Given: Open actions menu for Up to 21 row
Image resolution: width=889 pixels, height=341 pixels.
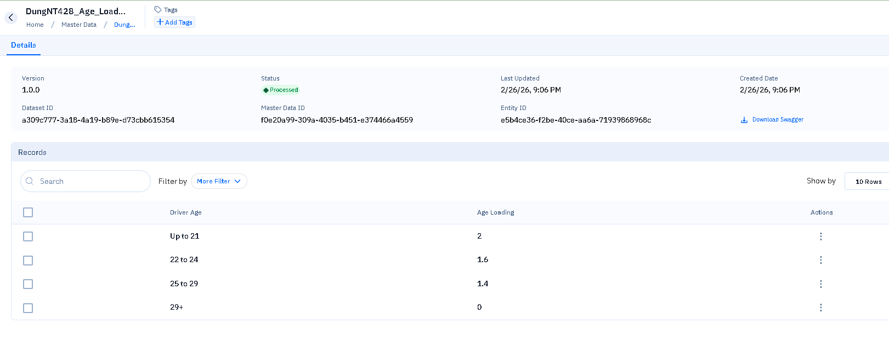Looking at the screenshot, I should 820,236.
